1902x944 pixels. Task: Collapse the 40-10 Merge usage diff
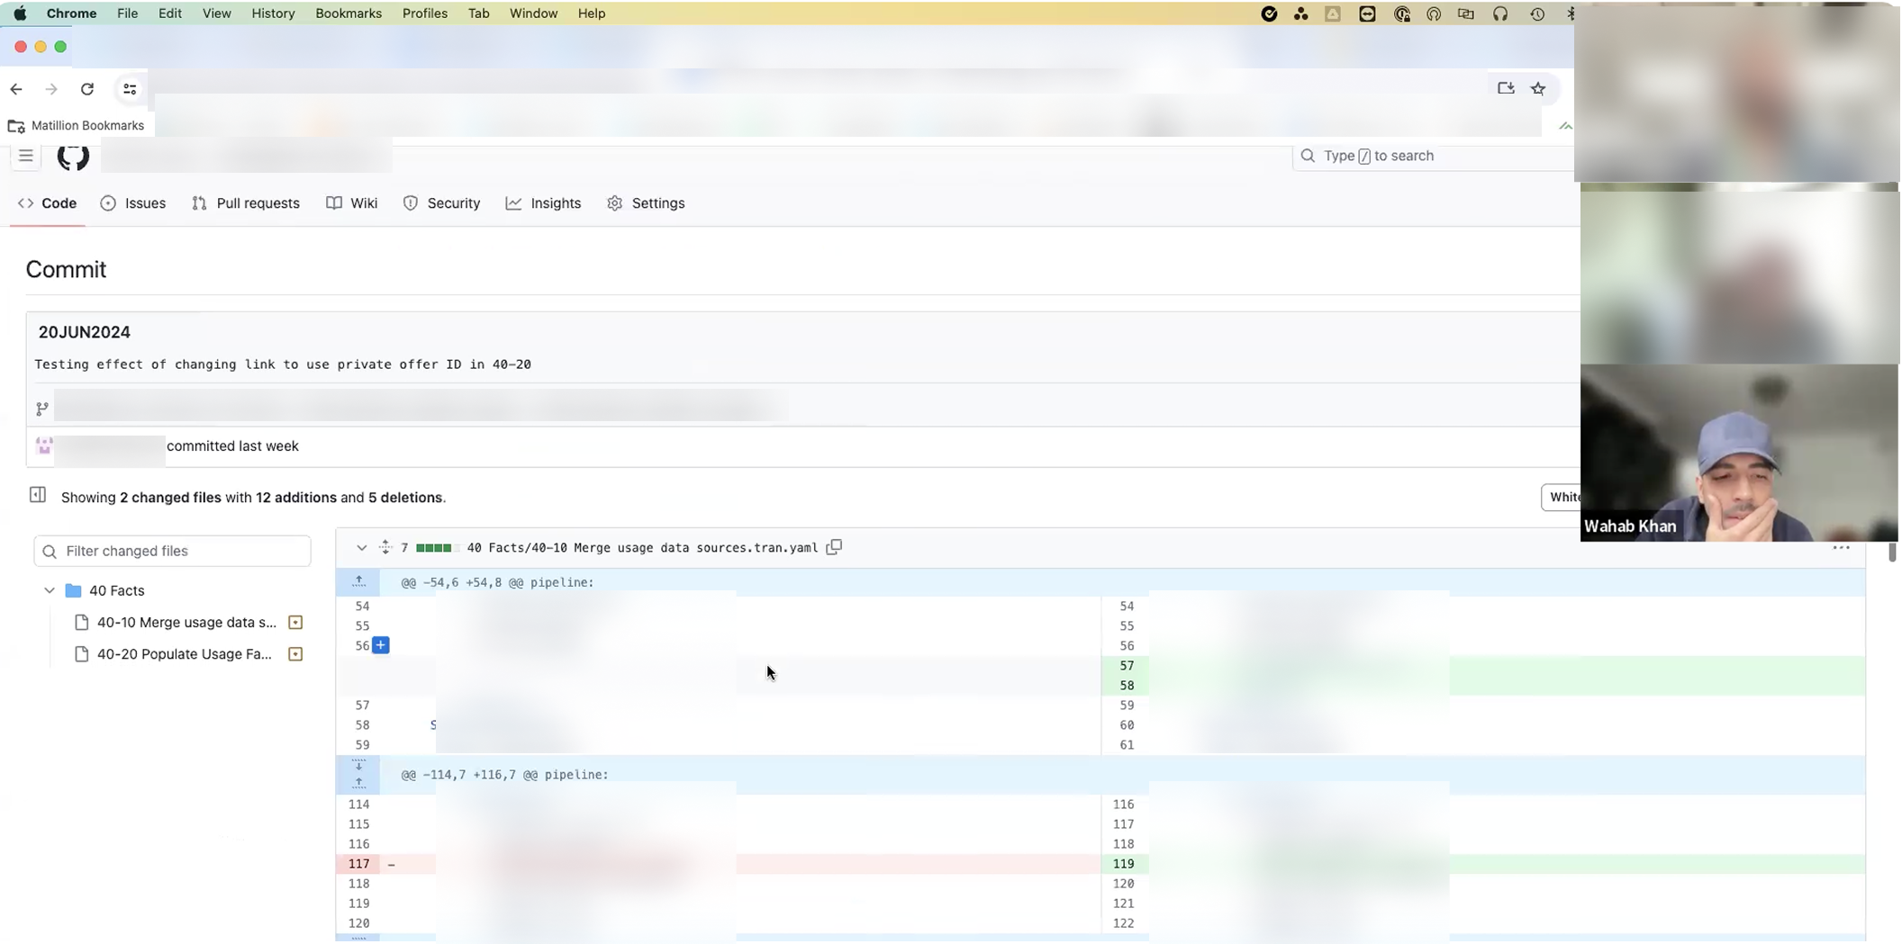point(361,547)
